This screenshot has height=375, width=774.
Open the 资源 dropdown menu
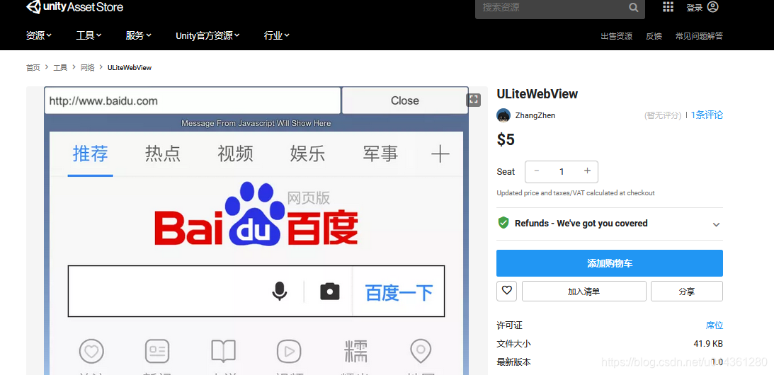(39, 35)
